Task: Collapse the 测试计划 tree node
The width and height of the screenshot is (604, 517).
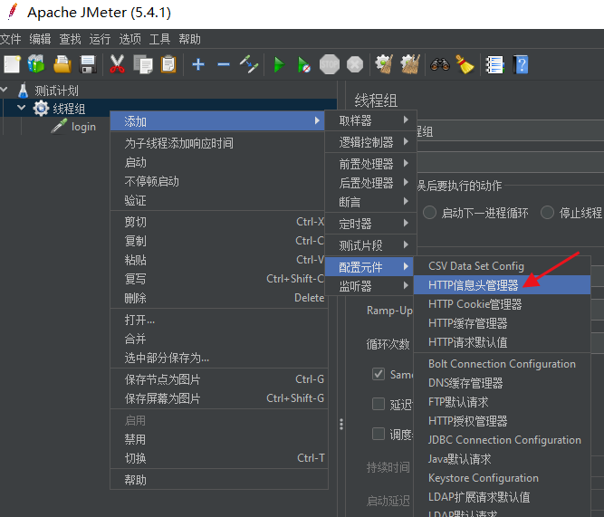Action: tap(5, 90)
